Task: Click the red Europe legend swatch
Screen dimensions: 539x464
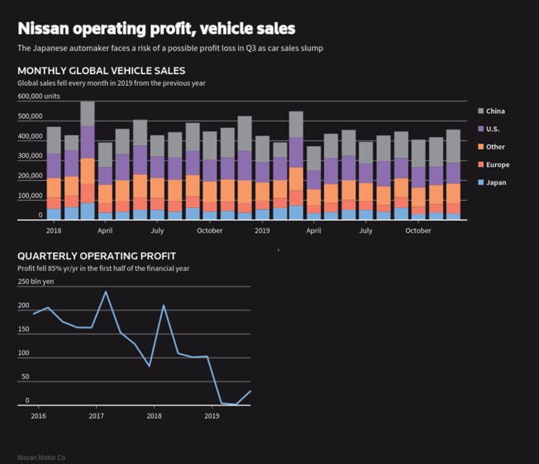Action: pyautogui.click(x=481, y=164)
